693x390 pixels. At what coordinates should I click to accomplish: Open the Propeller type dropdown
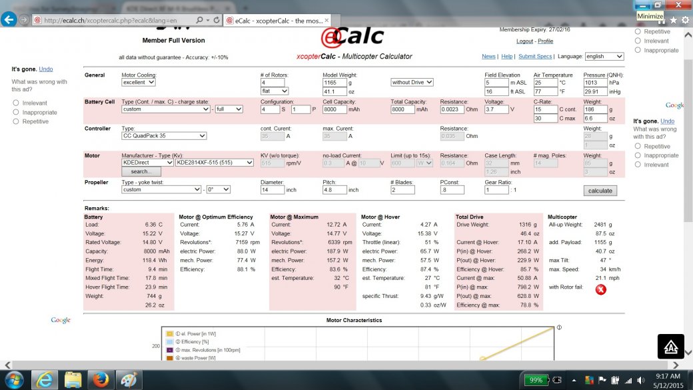161,189
